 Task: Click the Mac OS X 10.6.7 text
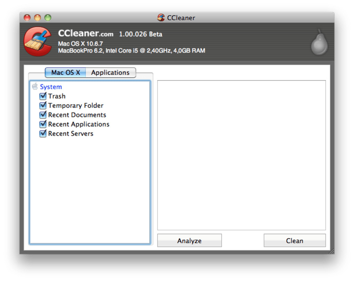81,44
